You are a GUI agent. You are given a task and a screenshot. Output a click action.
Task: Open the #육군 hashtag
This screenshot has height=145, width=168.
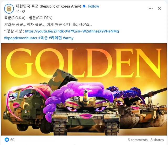coord(43,38)
